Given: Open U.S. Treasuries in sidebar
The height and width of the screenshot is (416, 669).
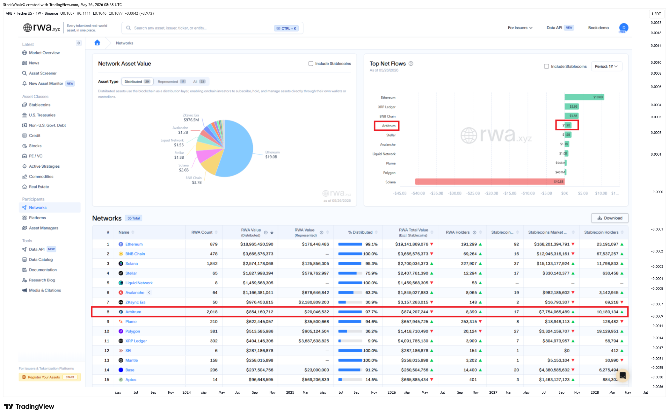Looking at the screenshot, I should click(42, 115).
